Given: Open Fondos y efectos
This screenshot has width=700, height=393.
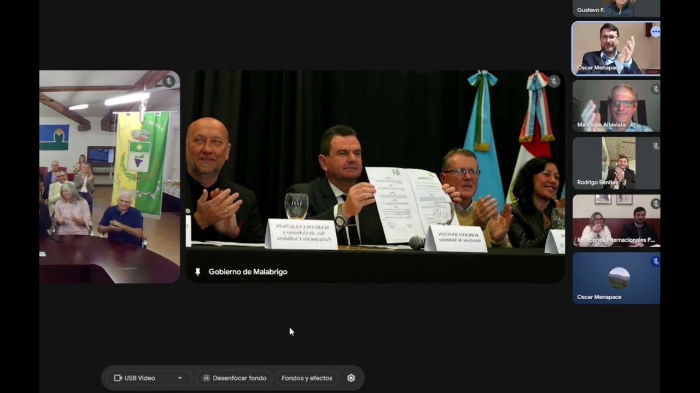Looking at the screenshot, I should [x=307, y=378].
